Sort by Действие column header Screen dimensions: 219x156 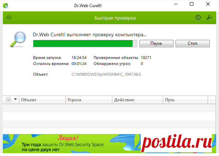138,100
